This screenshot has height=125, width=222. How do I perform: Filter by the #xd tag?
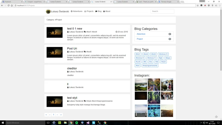click(157, 62)
